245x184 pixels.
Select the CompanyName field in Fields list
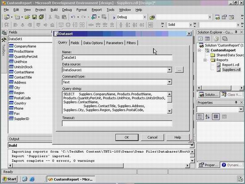25,46
